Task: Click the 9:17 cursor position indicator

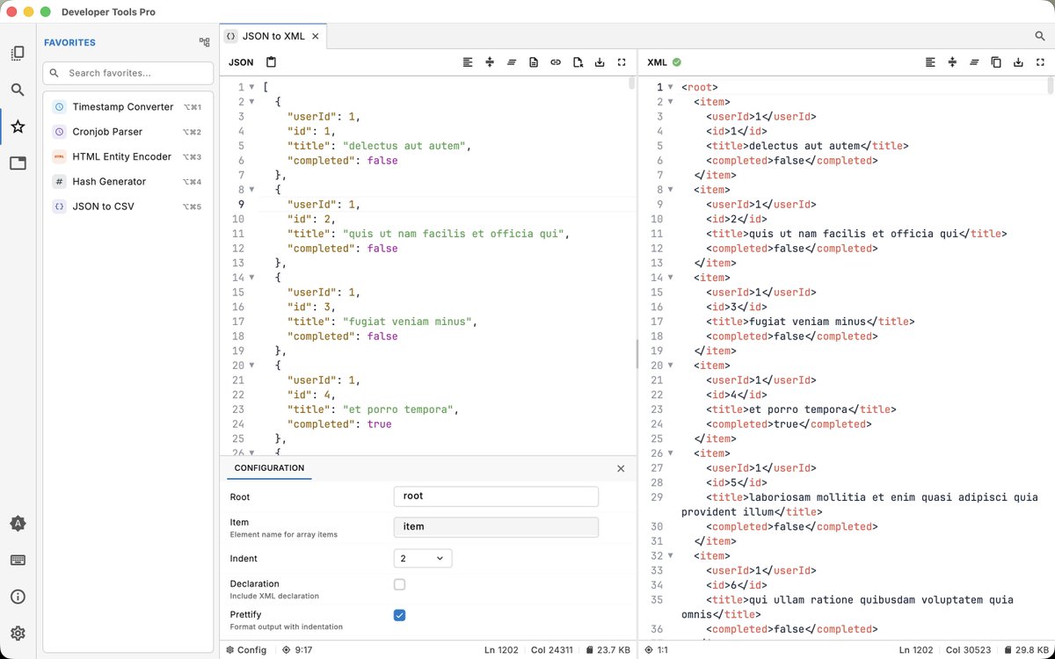Action: tap(296, 650)
